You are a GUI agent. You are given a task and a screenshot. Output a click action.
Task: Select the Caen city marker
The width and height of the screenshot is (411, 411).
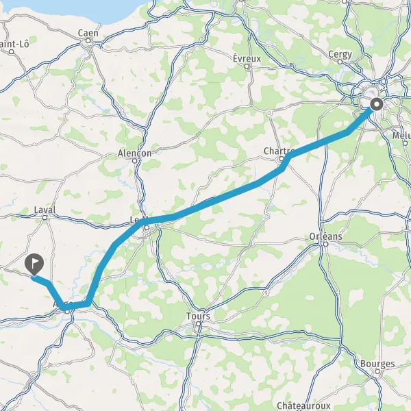[88, 41]
